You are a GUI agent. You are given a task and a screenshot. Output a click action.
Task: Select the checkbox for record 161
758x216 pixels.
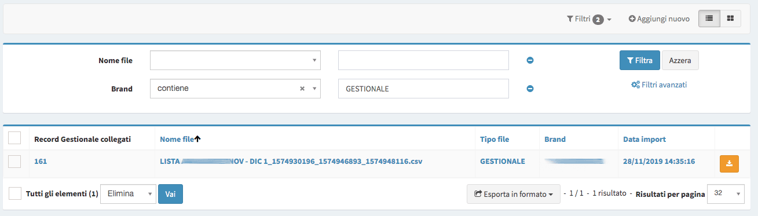[15, 162]
